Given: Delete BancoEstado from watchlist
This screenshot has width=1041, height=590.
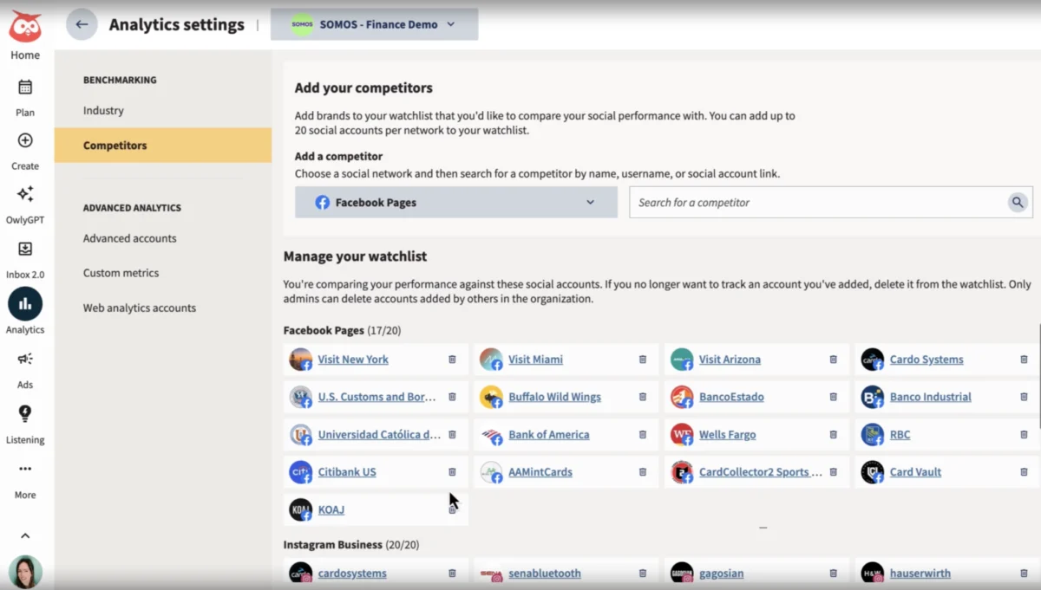Looking at the screenshot, I should click(x=833, y=397).
